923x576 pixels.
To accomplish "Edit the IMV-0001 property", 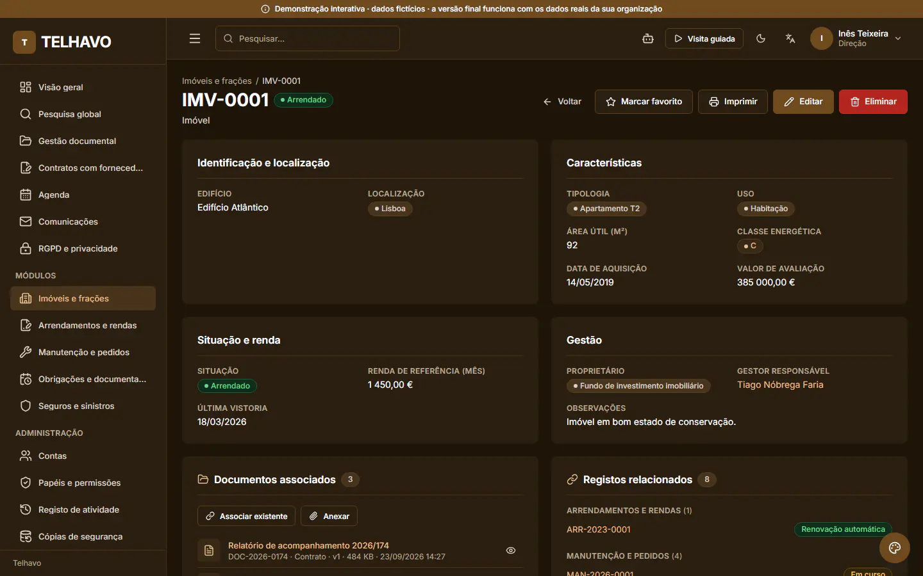I will tap(803, 102).
